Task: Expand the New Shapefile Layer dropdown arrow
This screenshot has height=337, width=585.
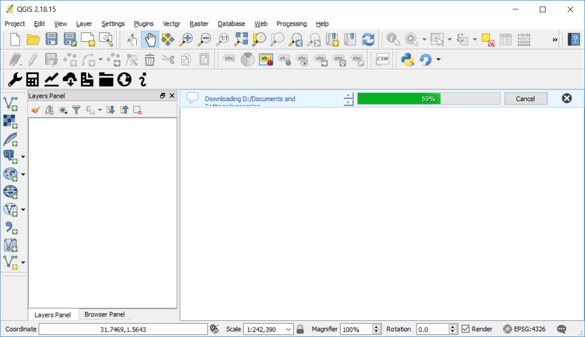Action: pyautogui.click(x=23, y=263)
